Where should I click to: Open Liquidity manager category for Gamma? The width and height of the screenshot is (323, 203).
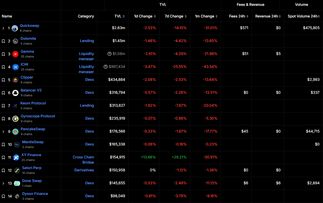pyautogui.click(x=86, y=56)
